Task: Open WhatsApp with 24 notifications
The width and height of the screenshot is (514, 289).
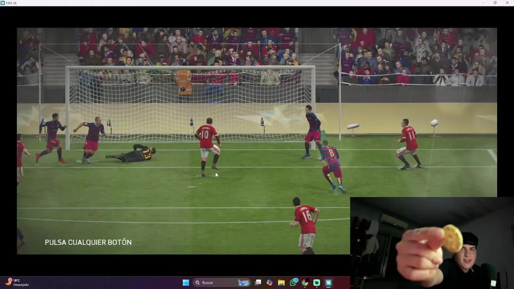Action: pyautogui.click(x=293, y=283)
